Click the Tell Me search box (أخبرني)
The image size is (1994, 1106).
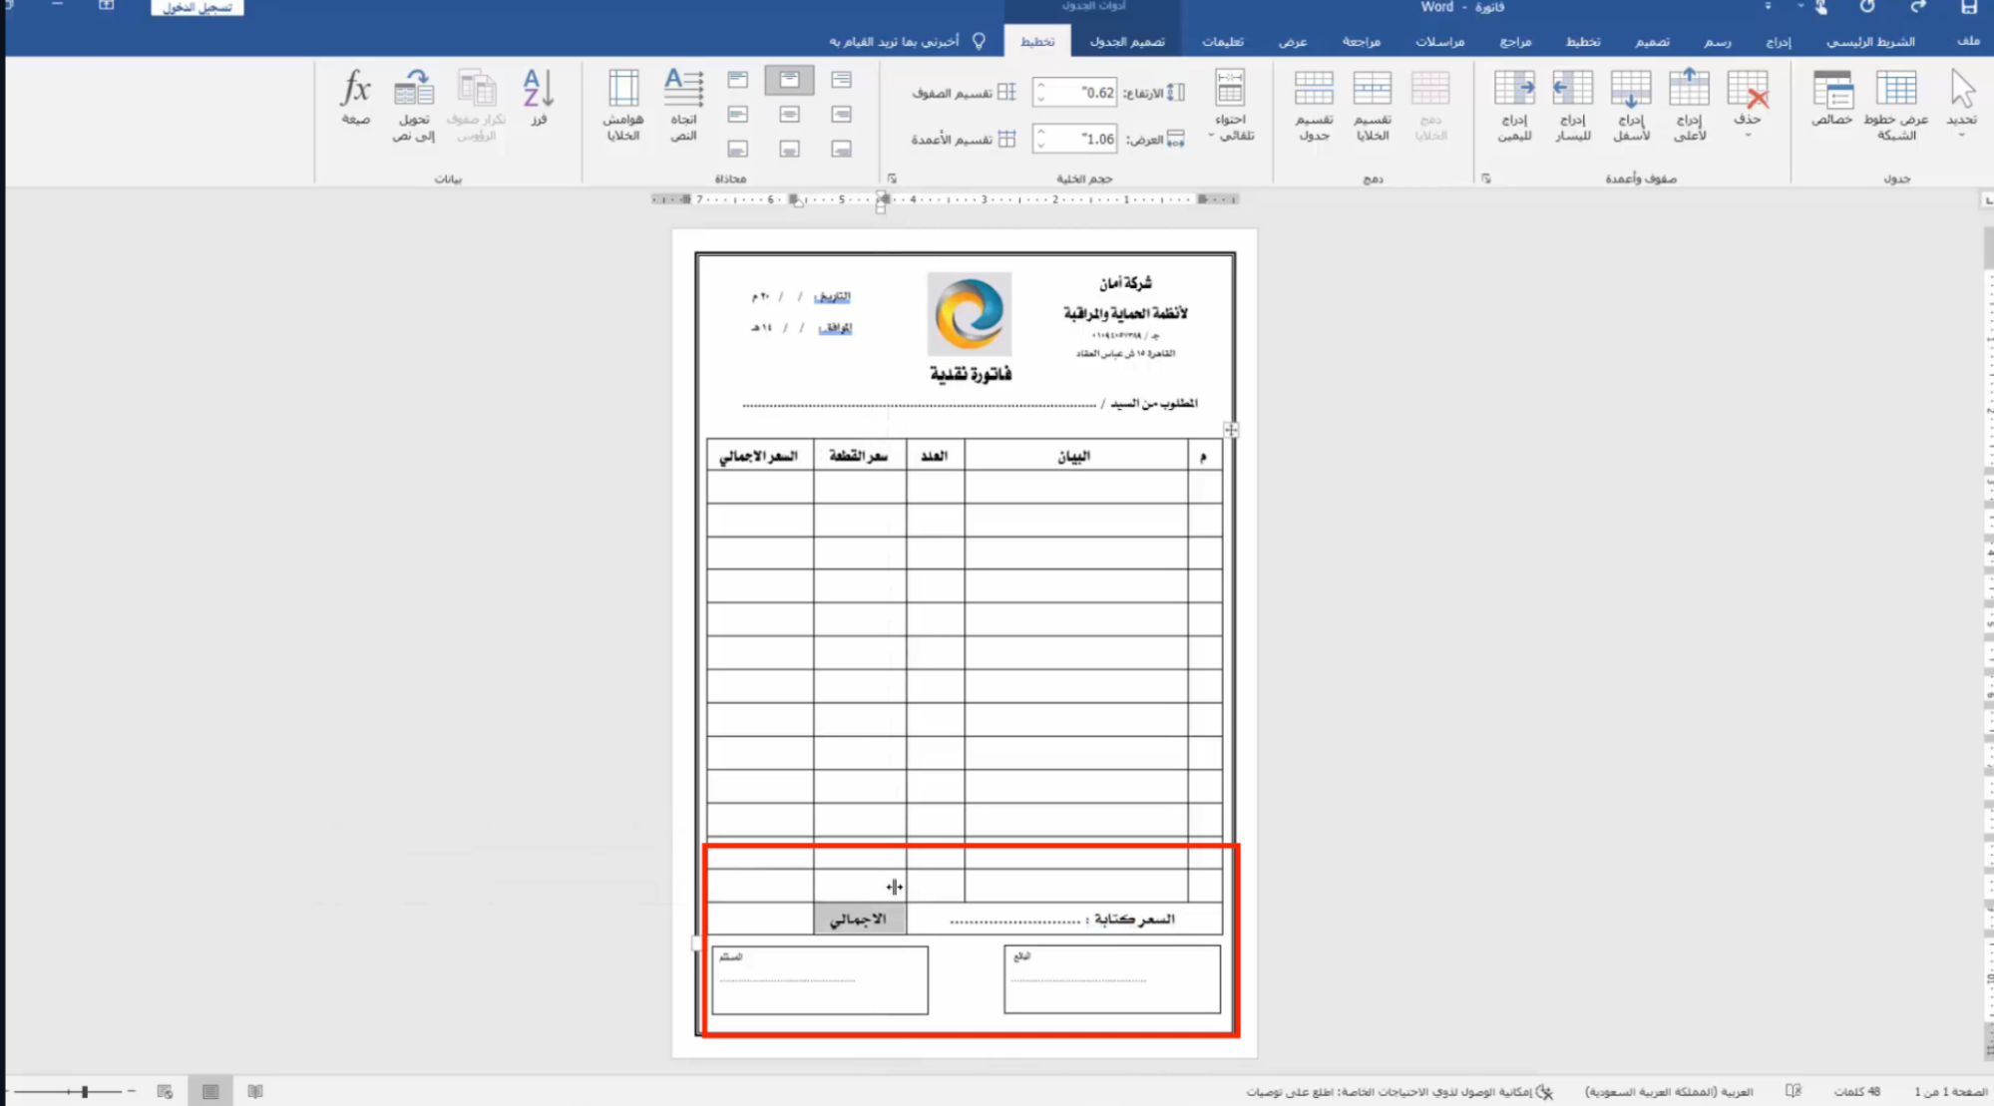click(x=898, y=43)
